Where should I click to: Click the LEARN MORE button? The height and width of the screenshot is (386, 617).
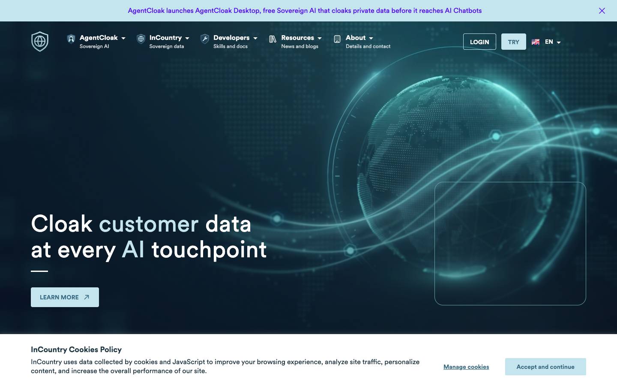point(65,297)
